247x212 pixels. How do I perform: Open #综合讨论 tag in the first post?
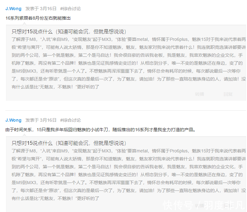click(x=70, y=9)
